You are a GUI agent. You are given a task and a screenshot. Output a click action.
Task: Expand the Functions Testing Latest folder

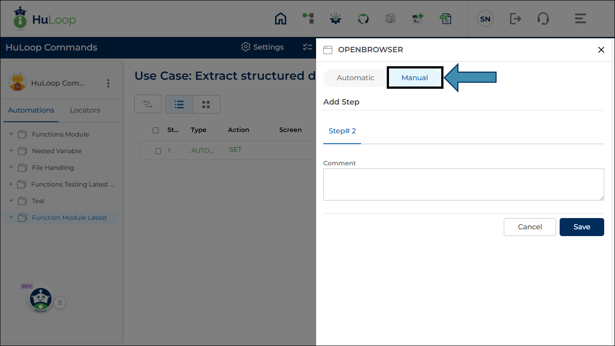tap(11, 184)
